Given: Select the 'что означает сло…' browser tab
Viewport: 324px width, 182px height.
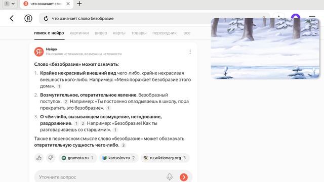Looking at the screenshot, I should pos(46,4).
